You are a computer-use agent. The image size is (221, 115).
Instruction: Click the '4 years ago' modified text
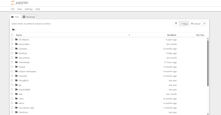click(171, 40)
